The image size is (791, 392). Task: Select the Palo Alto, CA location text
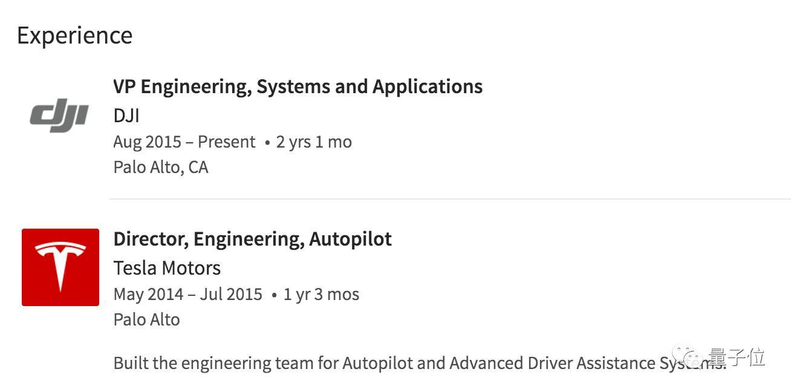161,167
